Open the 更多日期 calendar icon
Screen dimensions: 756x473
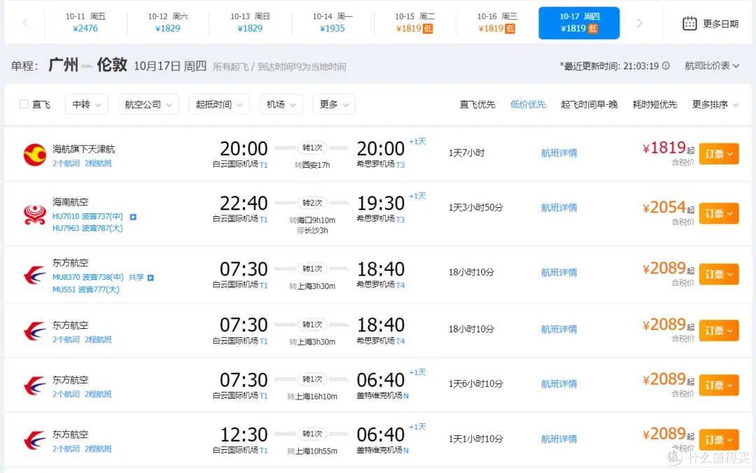689,23
